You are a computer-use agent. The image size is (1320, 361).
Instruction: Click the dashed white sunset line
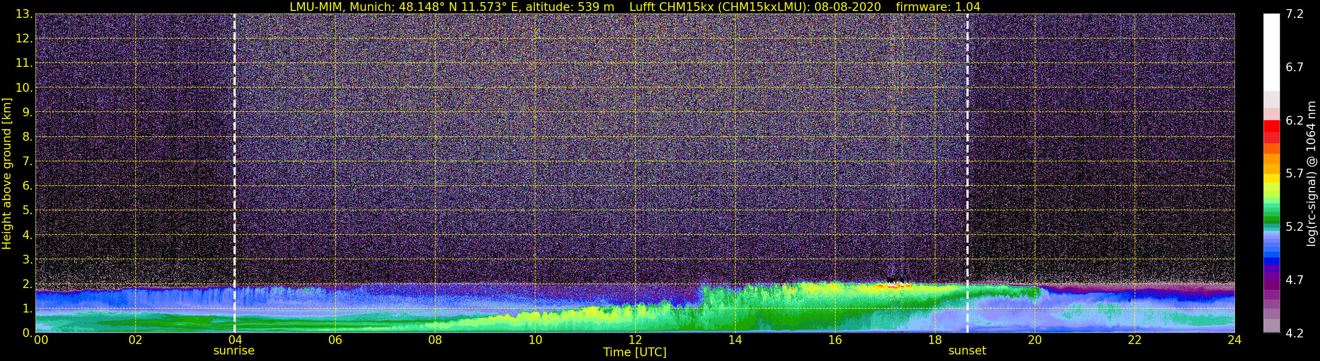[967, 174]
